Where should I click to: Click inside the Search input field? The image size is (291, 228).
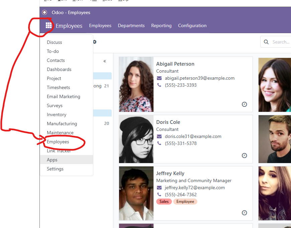[x=280, y=42]
